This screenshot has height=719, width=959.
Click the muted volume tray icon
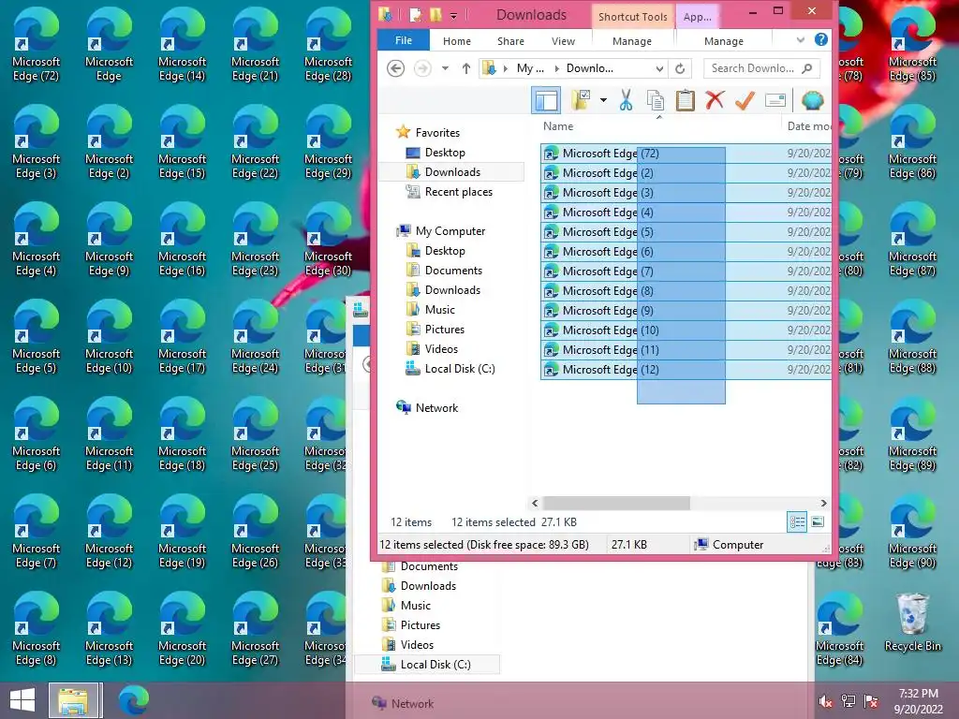(826, 701)
